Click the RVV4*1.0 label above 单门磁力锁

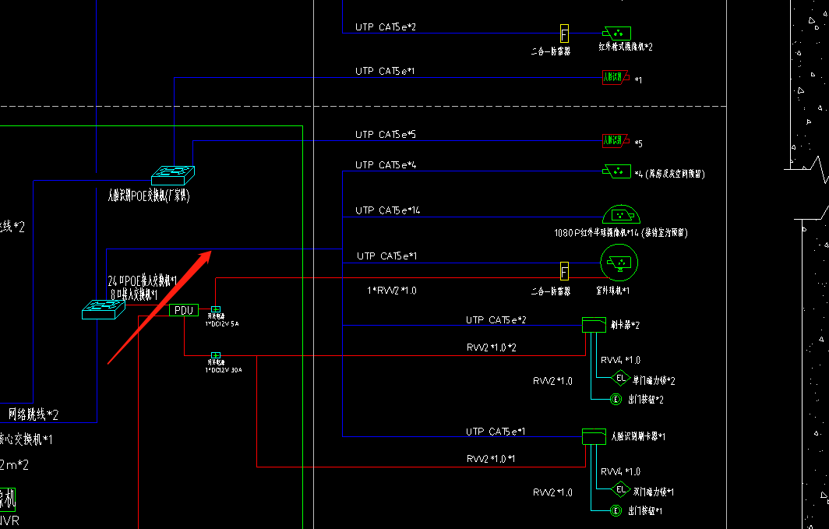(620, 360)
